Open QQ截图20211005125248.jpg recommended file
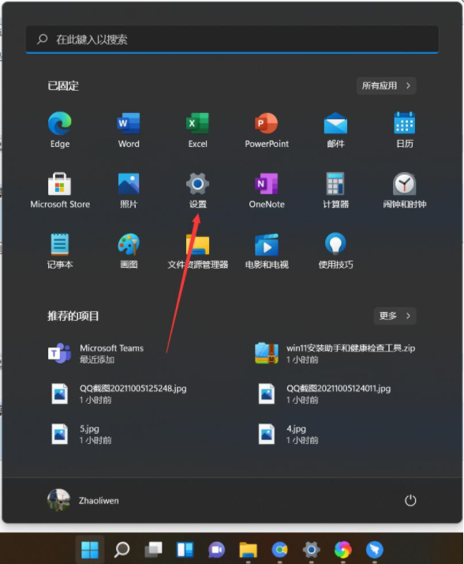The height and width of the screenshot is (564, 464). tap(118, 393)
